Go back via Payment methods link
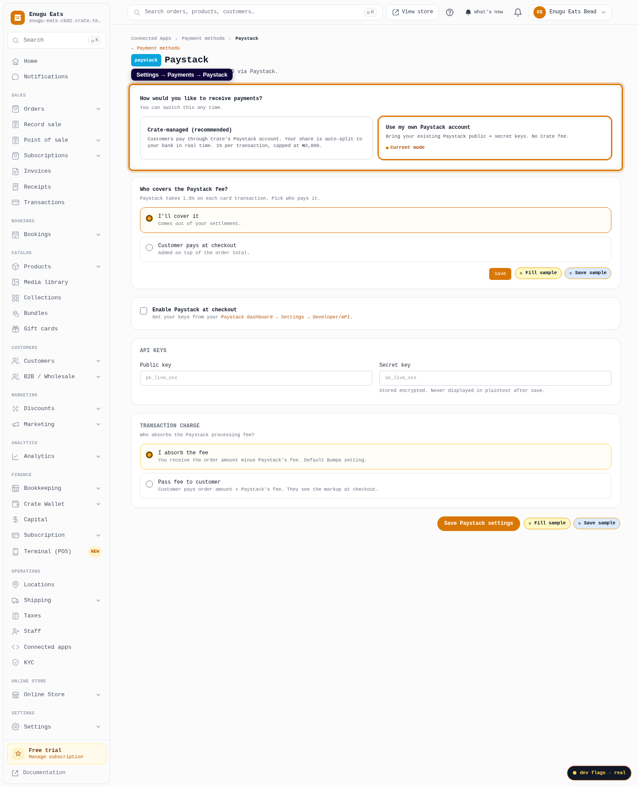638x787 pixels. click(156, 48)
